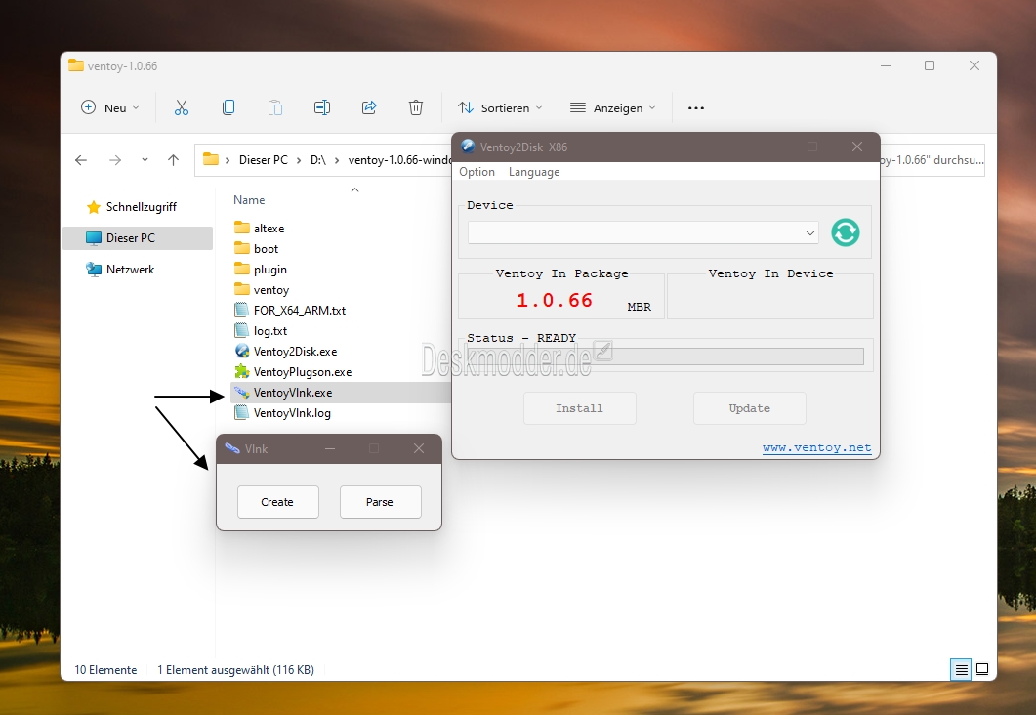Select the VentoyPlugson.exe file
Screen dimensions: 1036x715
click(x=302, y=372)
